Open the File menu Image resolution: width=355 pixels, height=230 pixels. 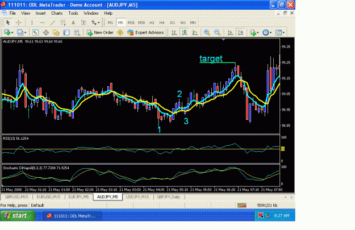(12, 14)
